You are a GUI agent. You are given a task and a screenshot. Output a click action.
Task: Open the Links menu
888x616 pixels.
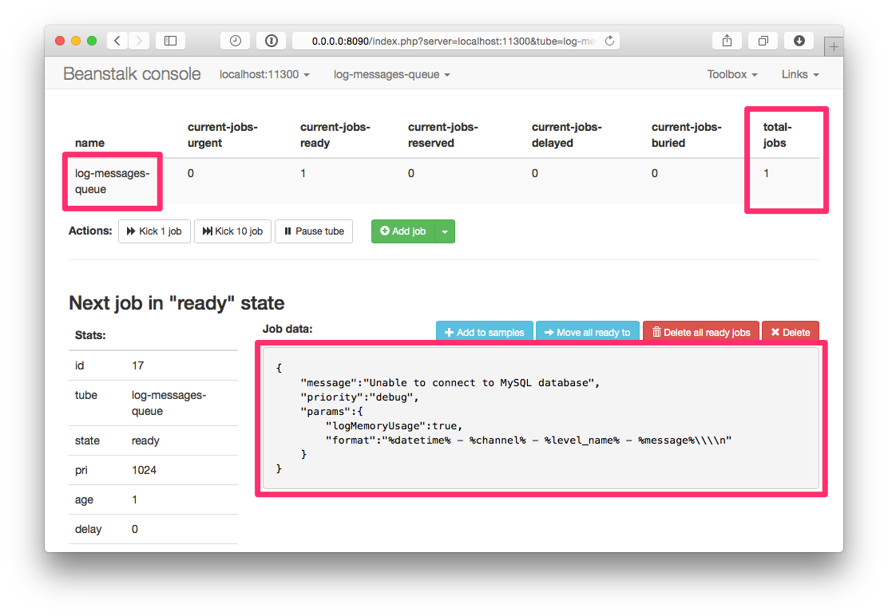(799, 73)
